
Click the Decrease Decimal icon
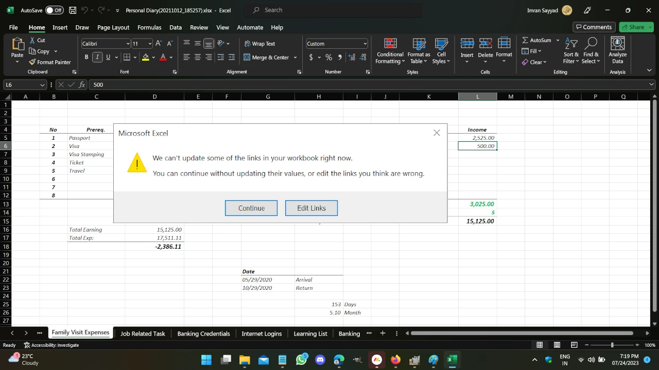coord(363,58)
